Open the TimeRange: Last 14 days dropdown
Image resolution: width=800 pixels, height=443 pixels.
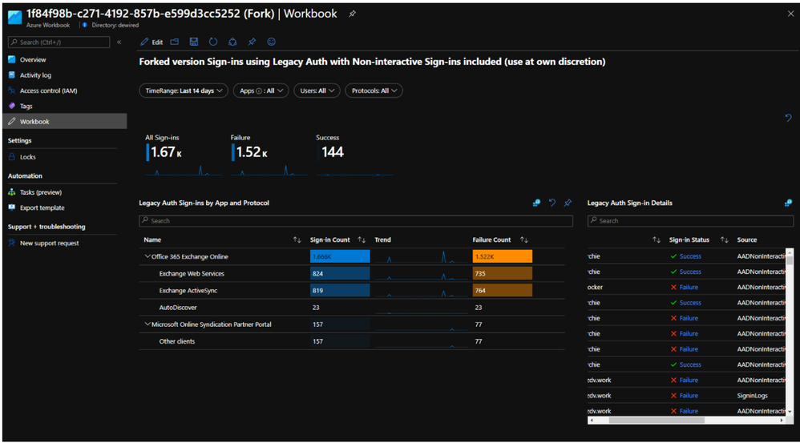(181, 91)
